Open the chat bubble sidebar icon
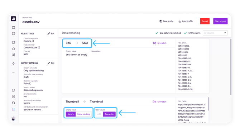This screenshot has width=240, height=137. [x=14, y=90]
